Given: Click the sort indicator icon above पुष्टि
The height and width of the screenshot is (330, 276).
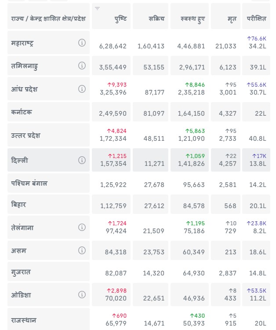Looking at the screenshot, I should (98, 8).
